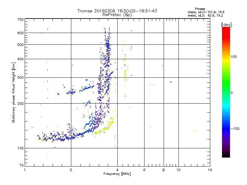Click the y-axis tick label '750'
Viewport: 247px width, 185px height.
[21, 19]
